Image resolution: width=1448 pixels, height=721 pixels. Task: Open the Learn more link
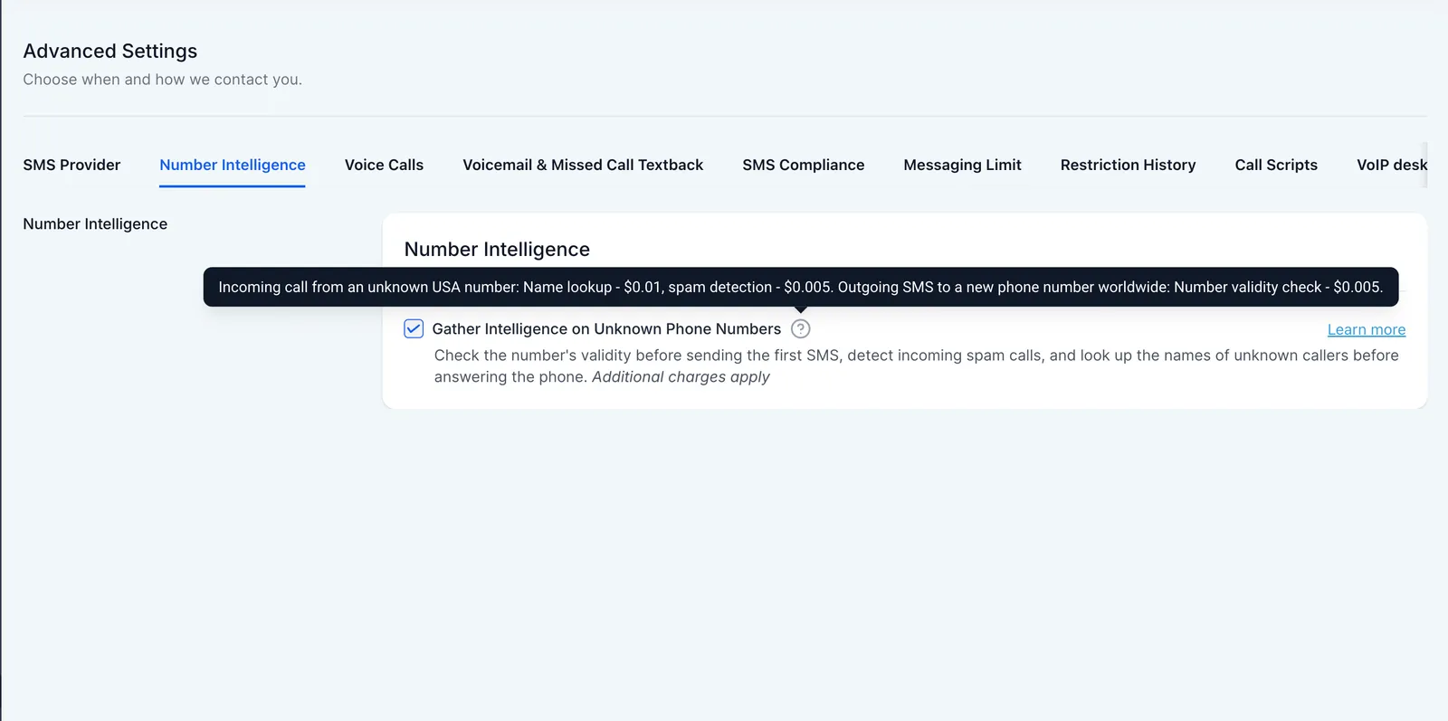coord(1366,330)
